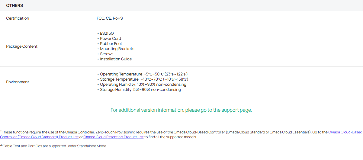The width and height of the screenshot is (363, 160).
Task: Click the Storage Humidity specification line
Action: coord(140,90)
